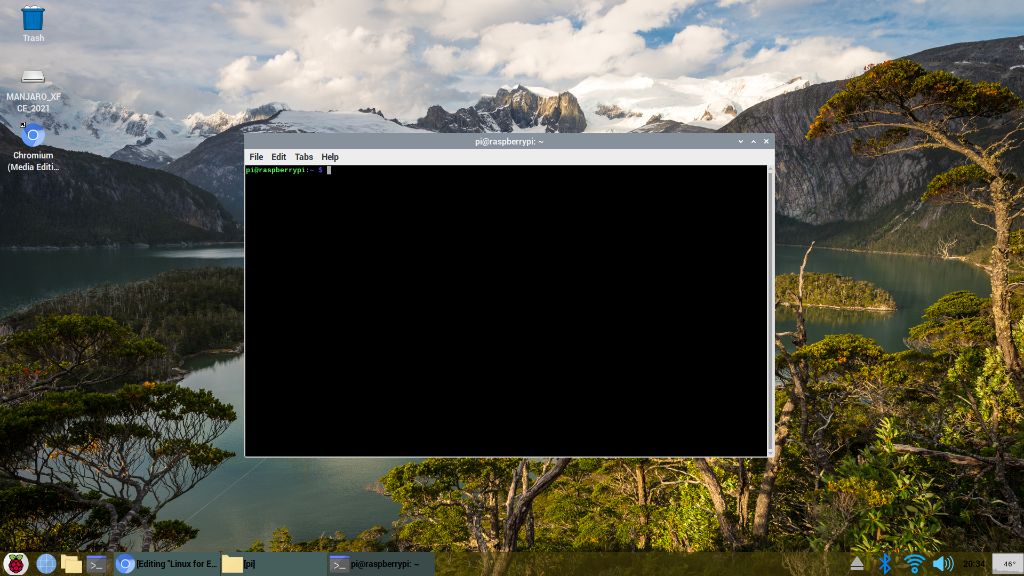Click the clock showing 20:34
The height and width of the screenshot is (576, 1024).
click(974, 564)
